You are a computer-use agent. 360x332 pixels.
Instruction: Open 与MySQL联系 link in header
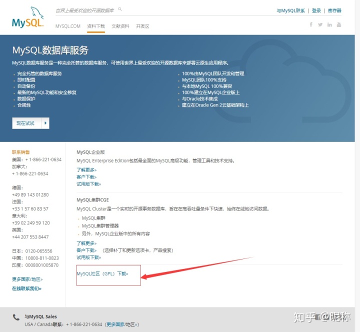(x=290, y=10)
